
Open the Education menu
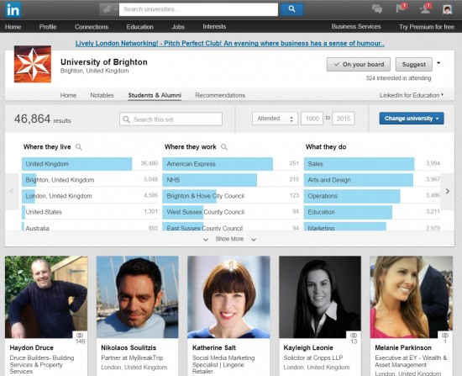pos(140,27)
